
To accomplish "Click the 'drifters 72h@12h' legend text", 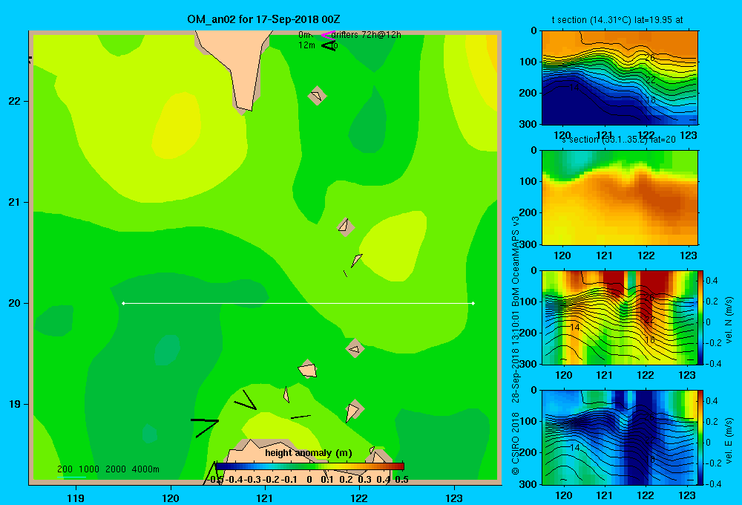I will click(x=366, y=35).
